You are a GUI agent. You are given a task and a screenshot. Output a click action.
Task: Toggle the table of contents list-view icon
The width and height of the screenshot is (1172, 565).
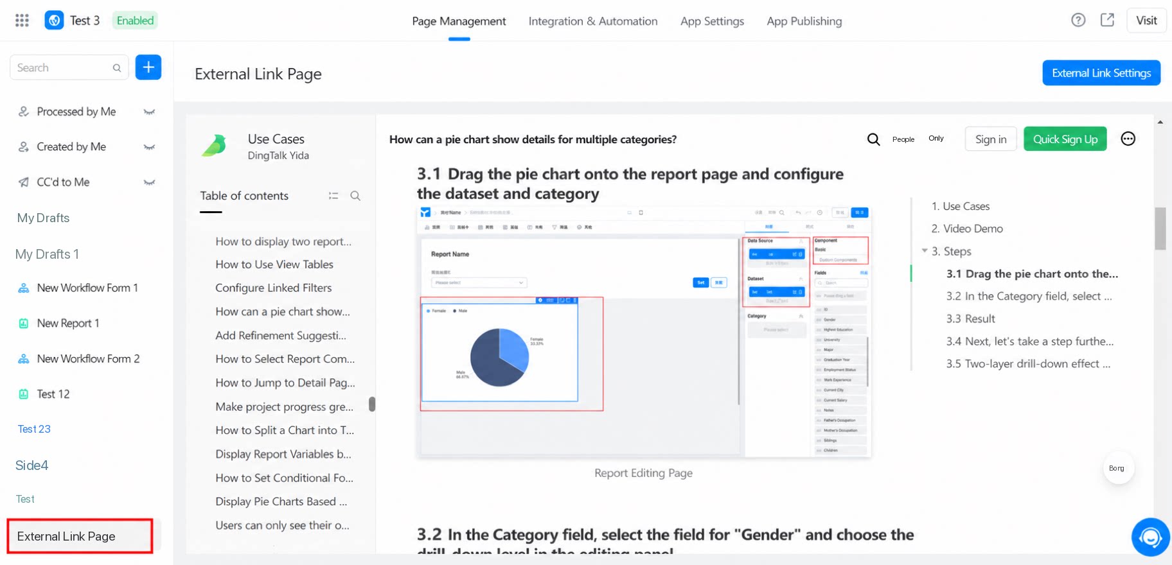tap(333, 196)
